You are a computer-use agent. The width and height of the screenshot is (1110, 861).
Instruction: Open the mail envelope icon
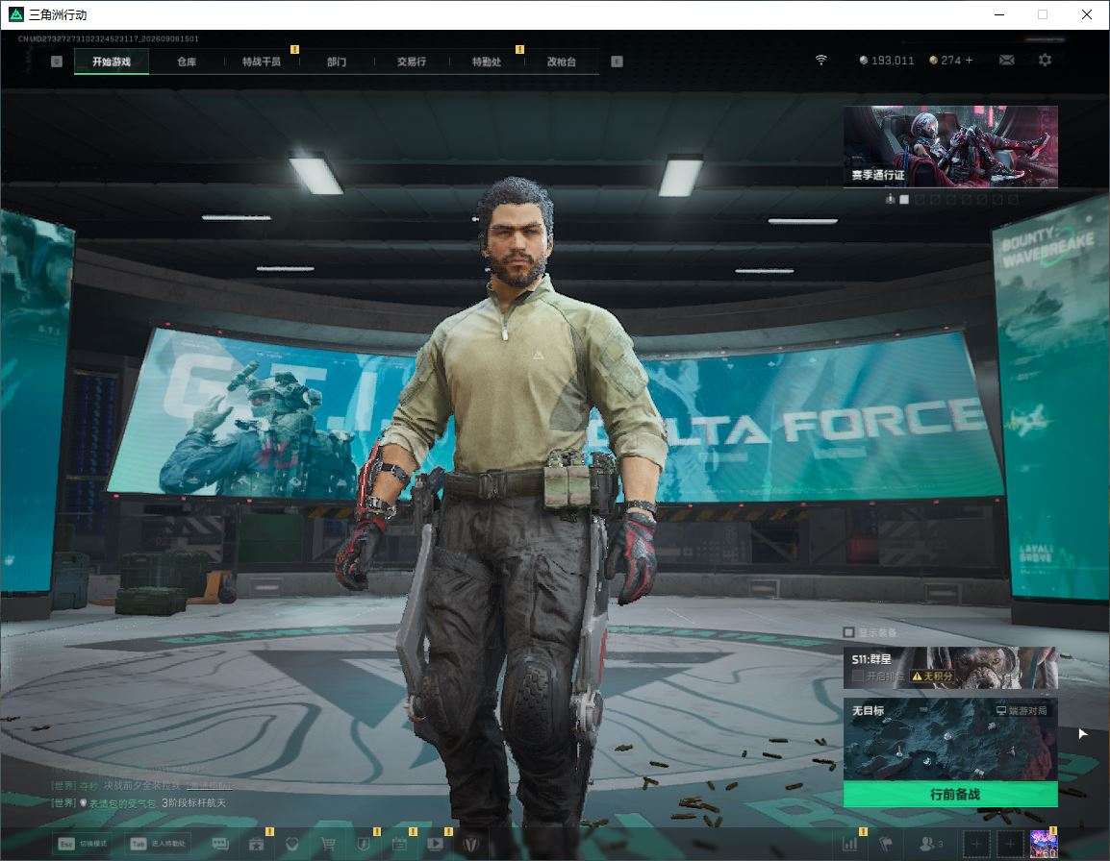[1007, 61]
